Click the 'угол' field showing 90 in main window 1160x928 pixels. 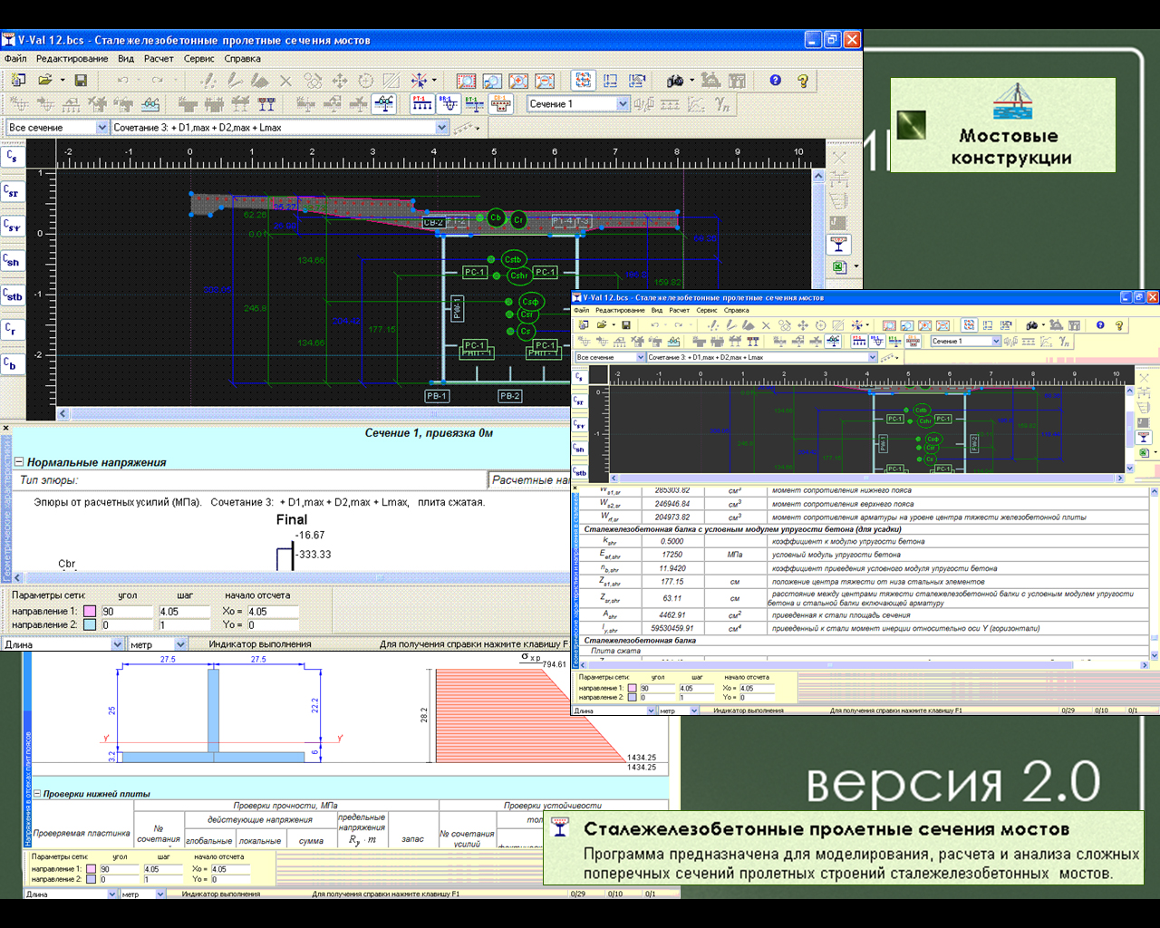pos(127,612)
